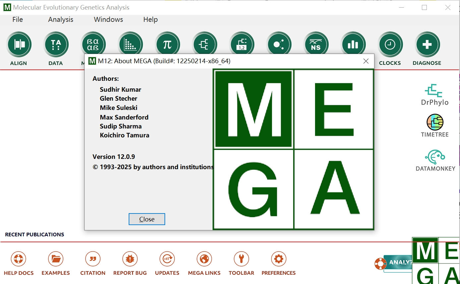Maximize the main MEGA window
Image resolution: width=460 pixels, height=284 pixels.
coord(424,7)
